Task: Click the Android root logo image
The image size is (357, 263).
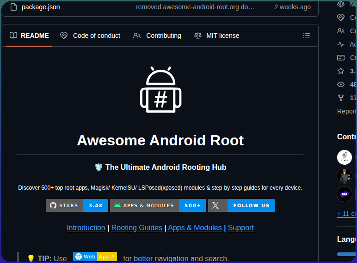Action: 161,90
